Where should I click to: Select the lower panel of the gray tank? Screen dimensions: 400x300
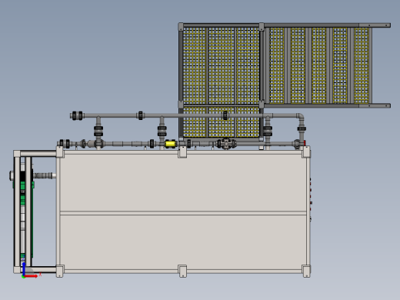[x=183, y=242]
